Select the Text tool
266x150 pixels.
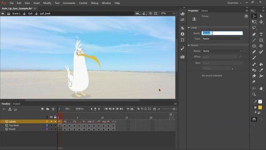(x=261, y=34)
